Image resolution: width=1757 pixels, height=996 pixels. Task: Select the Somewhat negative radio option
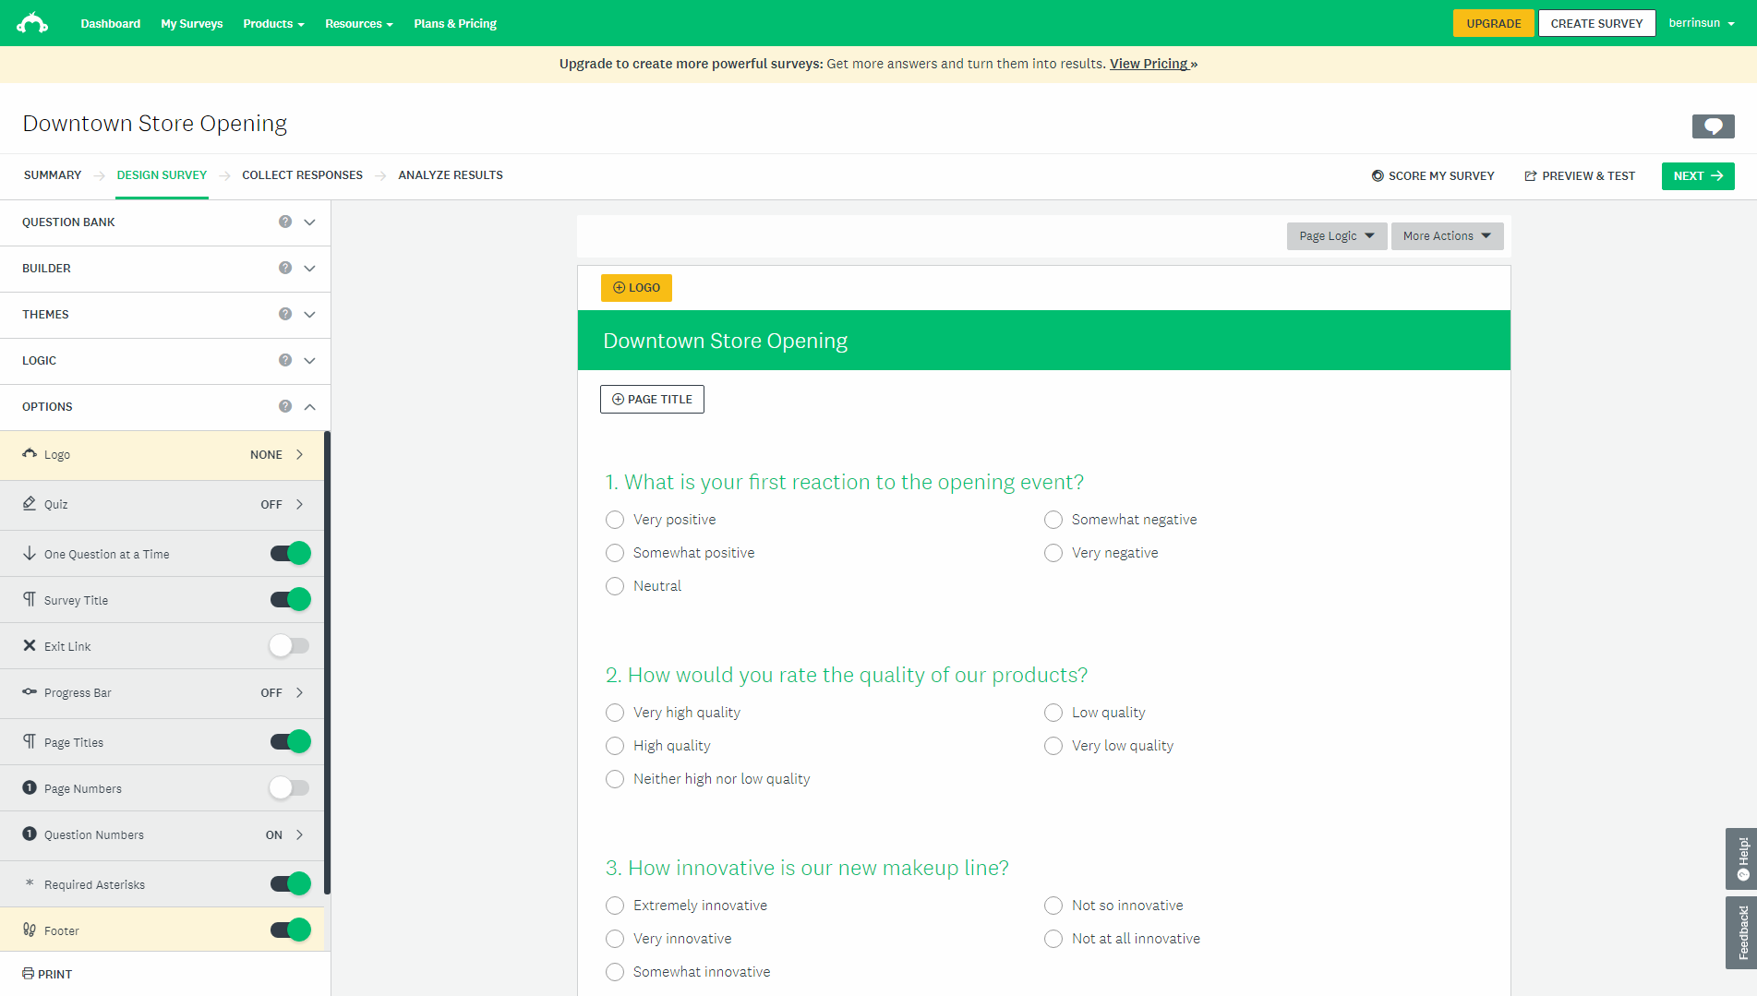click(x=1053, y=520)
